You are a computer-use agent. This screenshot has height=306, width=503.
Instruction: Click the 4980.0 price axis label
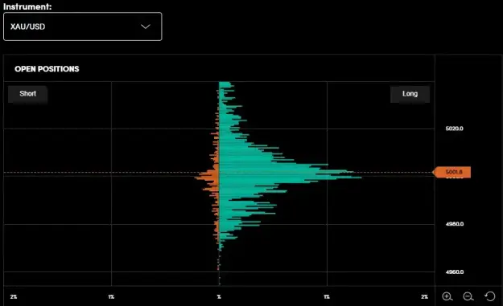(454, 224)
